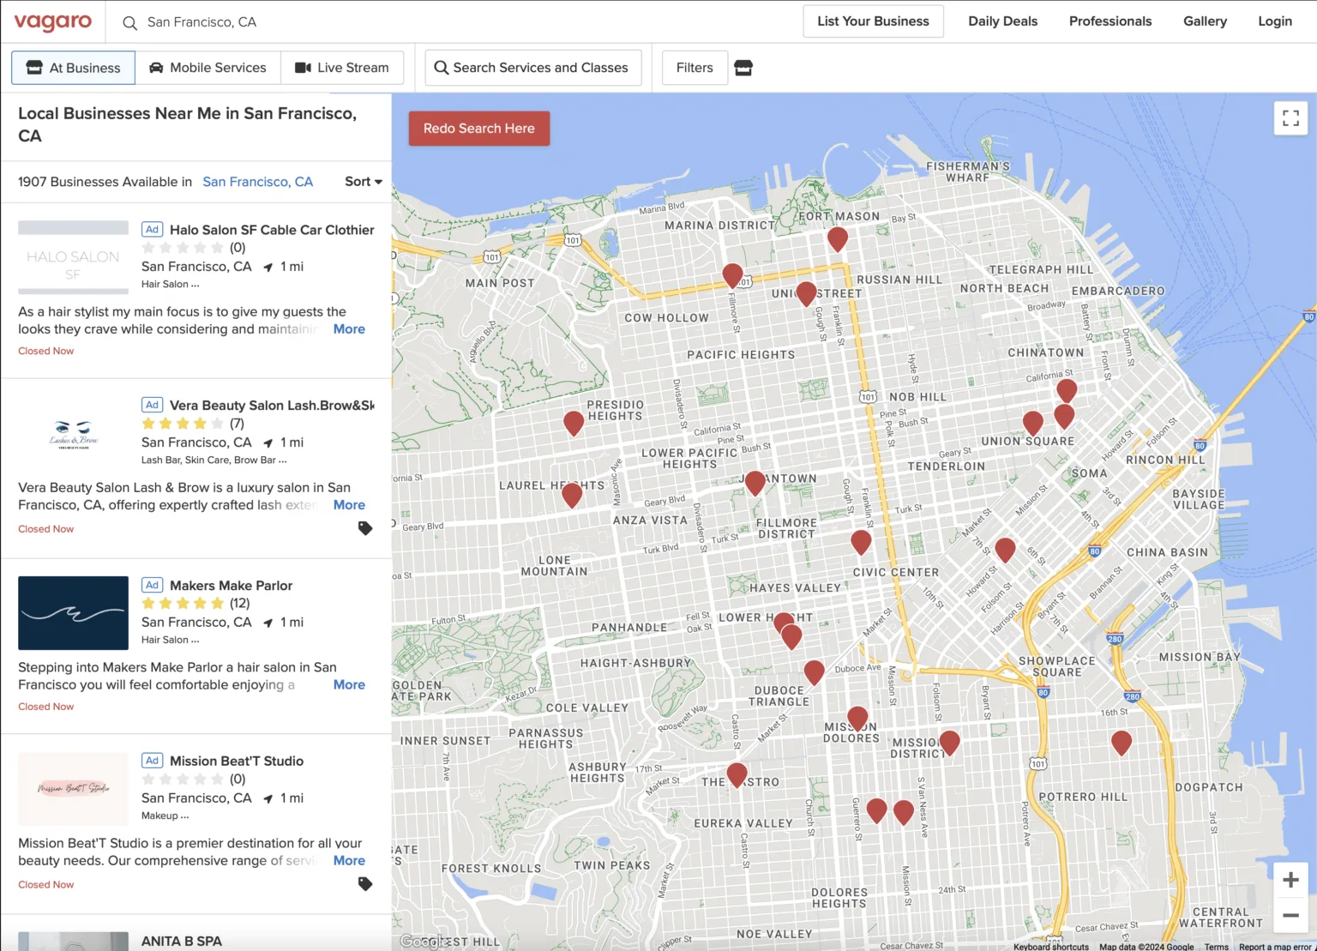Expand Halo Salon description with More
This screenshot has height=951, width=1317.
click(349, 329)
